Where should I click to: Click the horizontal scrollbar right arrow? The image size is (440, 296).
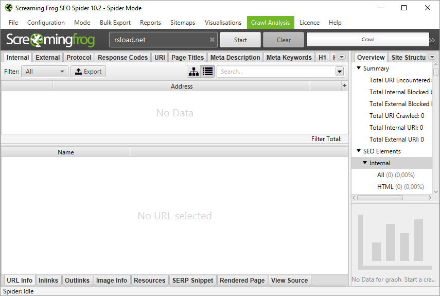tap(430, 198)
